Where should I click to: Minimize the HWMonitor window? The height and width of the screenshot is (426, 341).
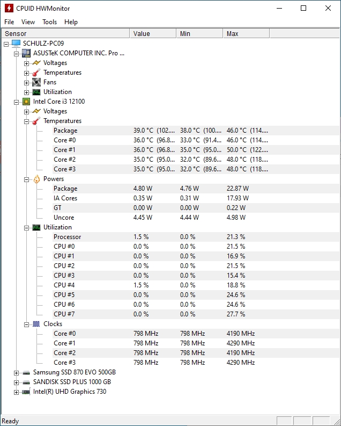[x=279, y=8]
